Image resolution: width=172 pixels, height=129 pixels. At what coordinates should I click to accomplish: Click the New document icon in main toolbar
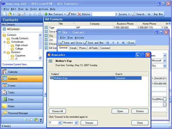tap(5, 14)
